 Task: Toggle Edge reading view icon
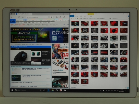click(x=49, y=17)
